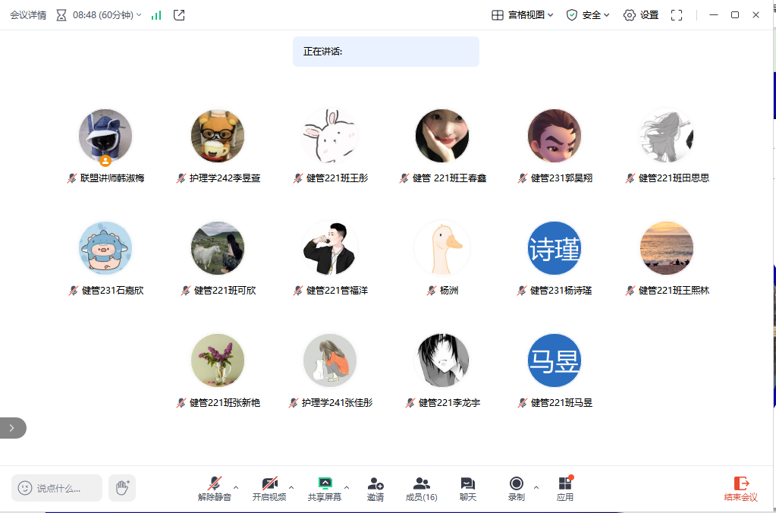Open the grid view (宫格视图) dropdown
The height and width of the screenshot is (513, 776).
click(523, 15)
